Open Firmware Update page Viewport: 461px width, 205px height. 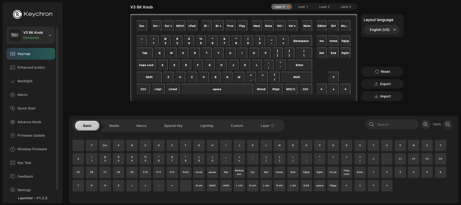[x=31, y=136]
